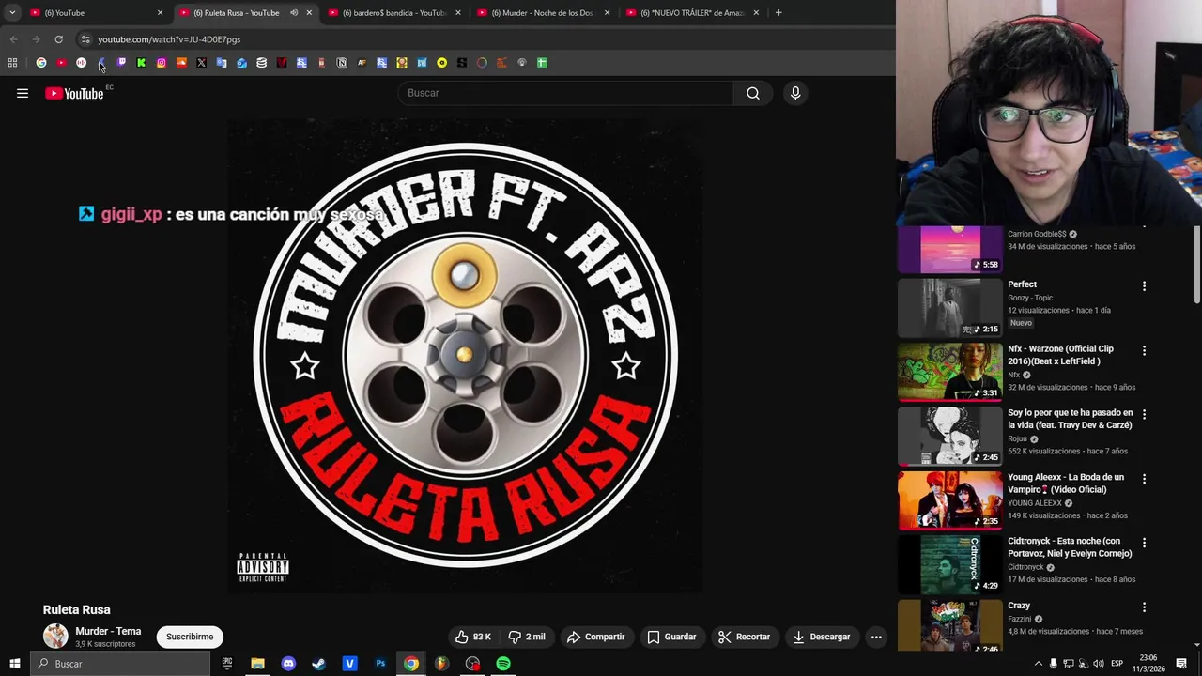Open the YouTube bookmark in bookmarks bar

pos(61,63)
